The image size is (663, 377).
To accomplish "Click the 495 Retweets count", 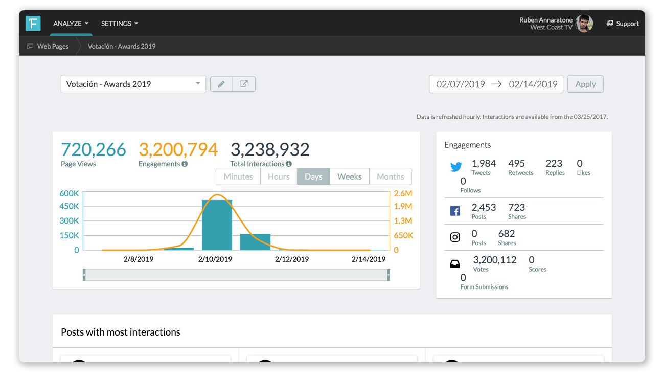I will click(x=516, y=164).
